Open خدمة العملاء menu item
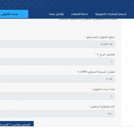This screenshot has height=134, width=134. [x=80, y=14]
